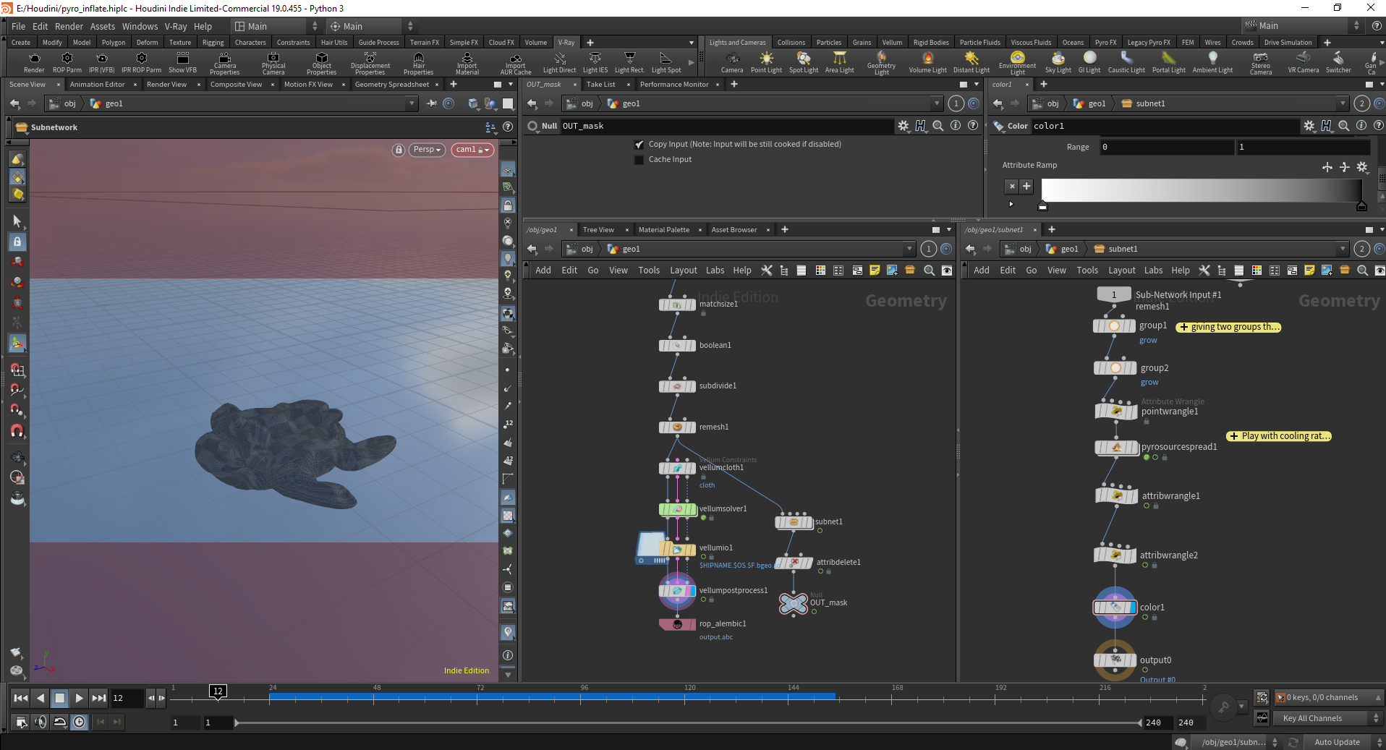The width and height of the screenshot is (1386, 750).
Task: Open the Windows menu
Action: (x=140, y=26)
